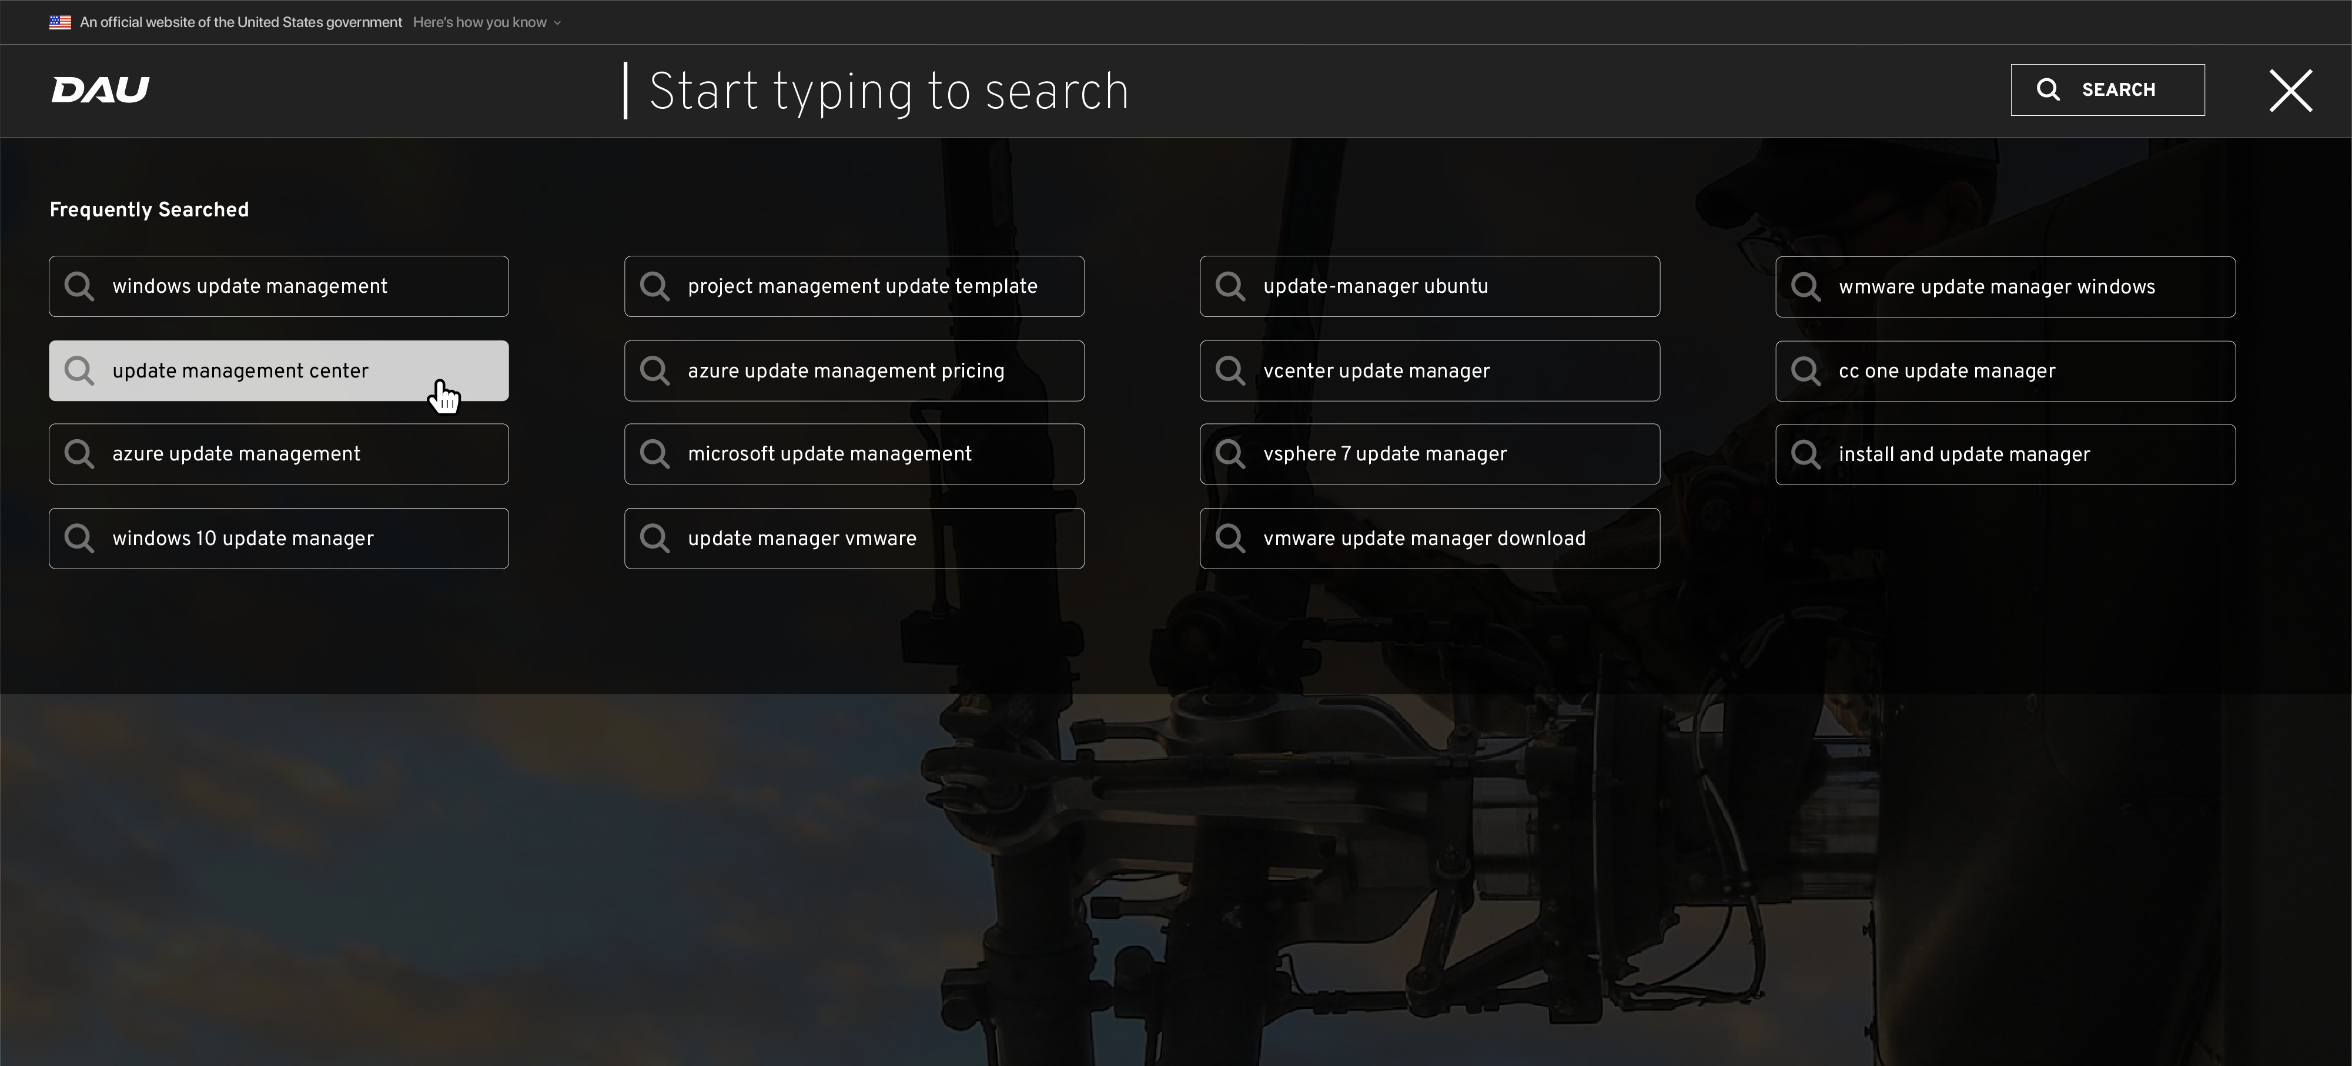Open 'vsphere 7 update manager' suggestion
The image size is (2352, 1066).
(1430, 454)
